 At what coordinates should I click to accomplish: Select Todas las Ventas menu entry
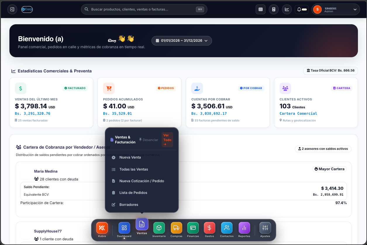tap(142, 169)
